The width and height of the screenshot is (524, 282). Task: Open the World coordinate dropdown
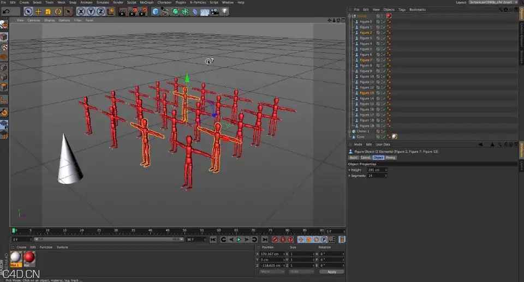tap(272, 272)
